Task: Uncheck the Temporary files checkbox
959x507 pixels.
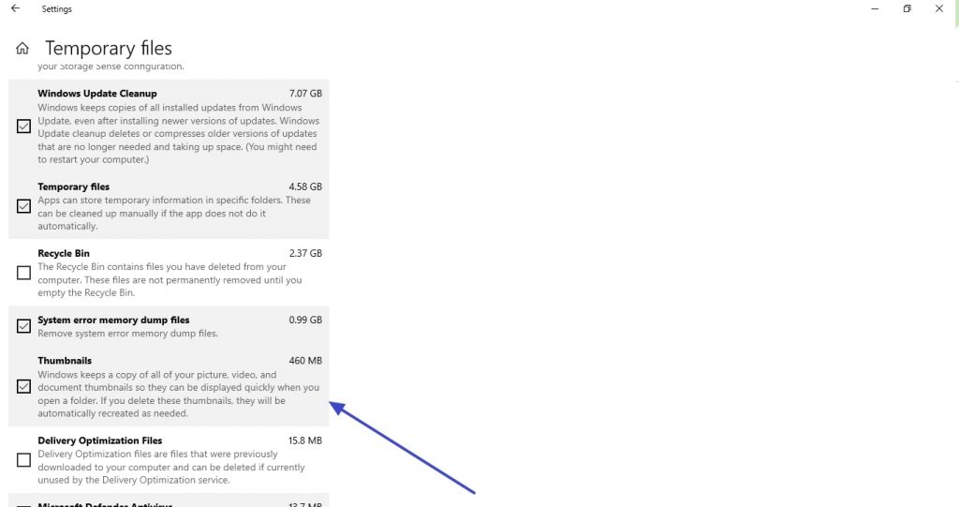Action: [x=23, y=206]
